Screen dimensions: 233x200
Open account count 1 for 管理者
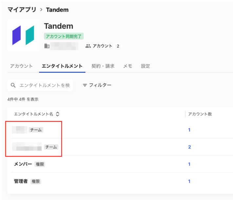189,181
